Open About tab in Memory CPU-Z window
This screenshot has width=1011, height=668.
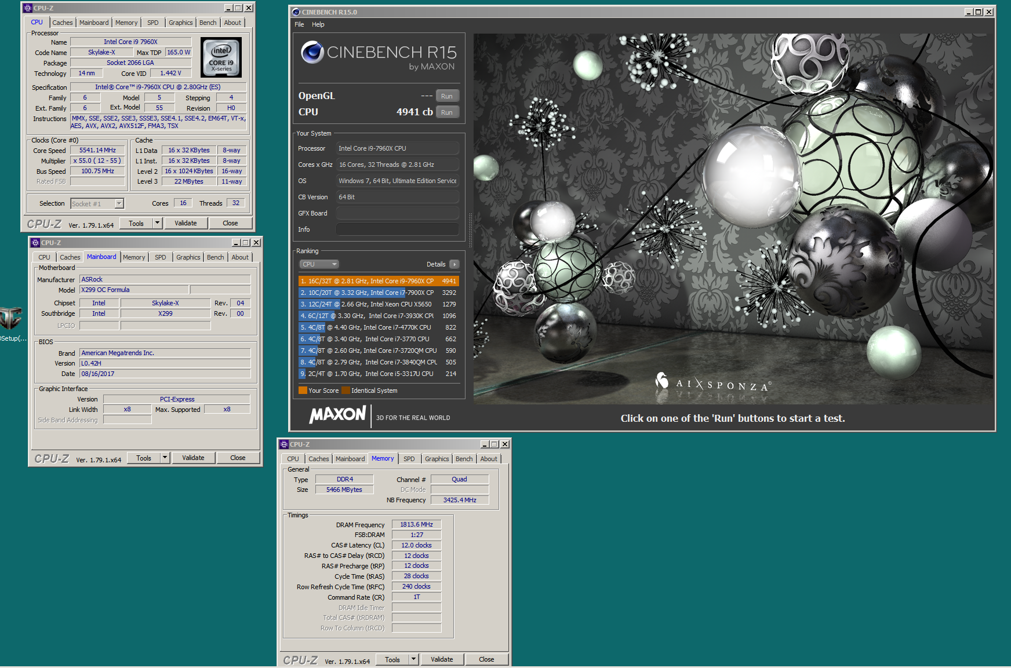(489, 459)
